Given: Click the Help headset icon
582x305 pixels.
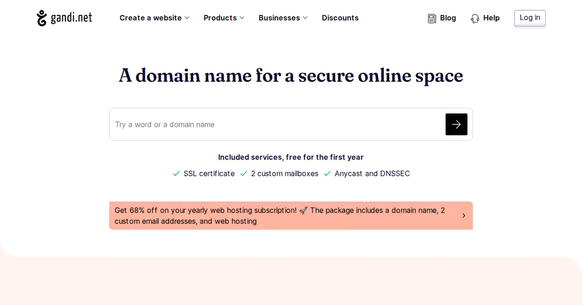Looking at the screenshot, I should tap(475, 18).
